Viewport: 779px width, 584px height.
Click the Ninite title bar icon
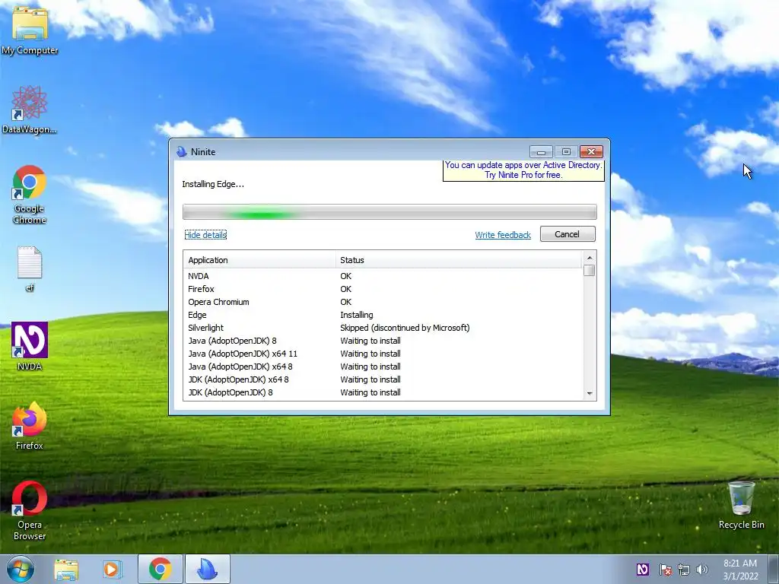click(x=181, y=152)
